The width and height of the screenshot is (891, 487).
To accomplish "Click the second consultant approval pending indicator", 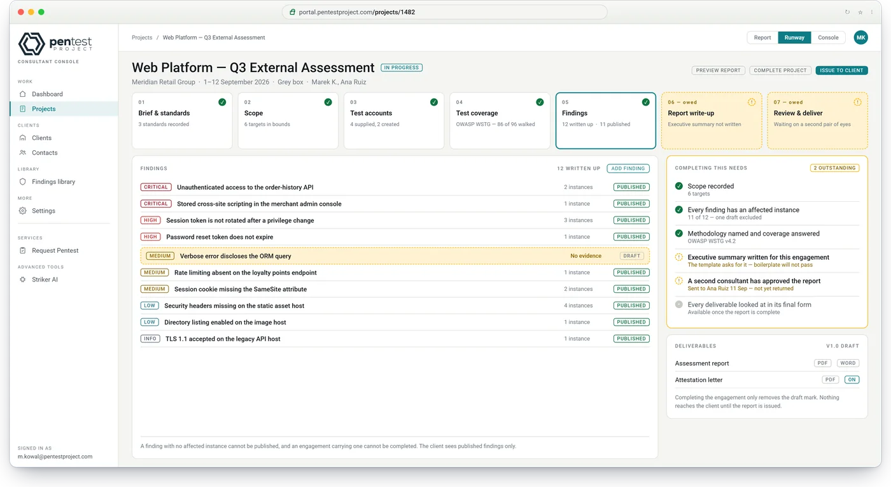I will point(679,281).
